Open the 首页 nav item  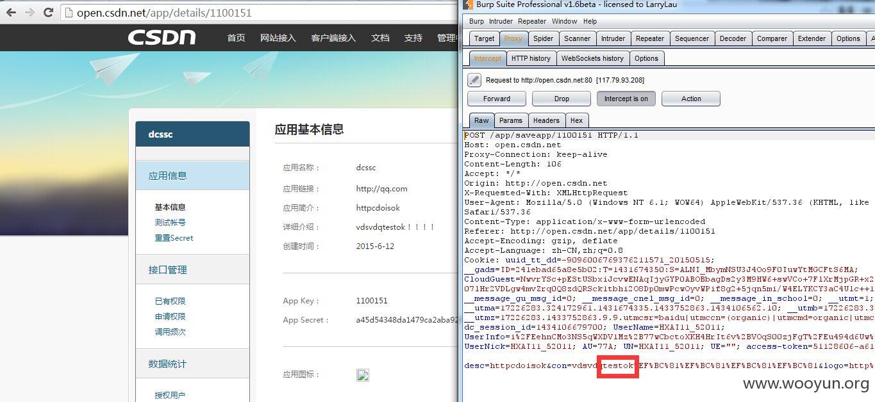pos(236,38)
